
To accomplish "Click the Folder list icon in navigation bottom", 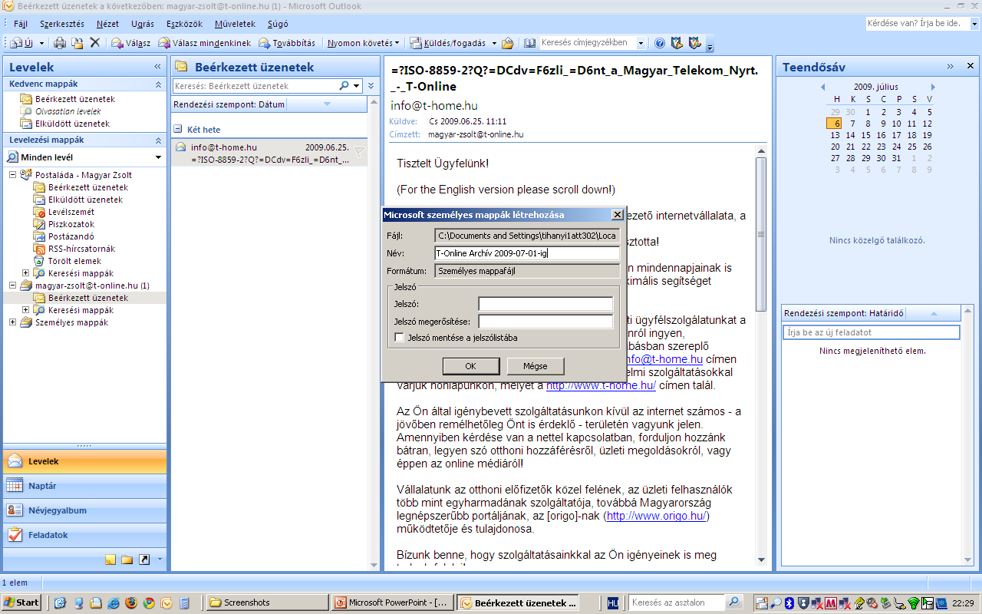I will coord(127,560).
